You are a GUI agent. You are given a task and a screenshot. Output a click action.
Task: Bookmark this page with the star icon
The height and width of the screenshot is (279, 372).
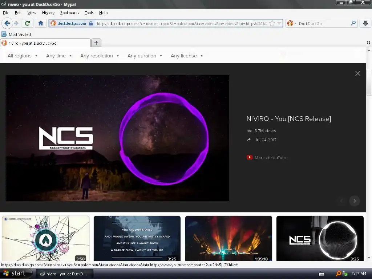[272, 23]
